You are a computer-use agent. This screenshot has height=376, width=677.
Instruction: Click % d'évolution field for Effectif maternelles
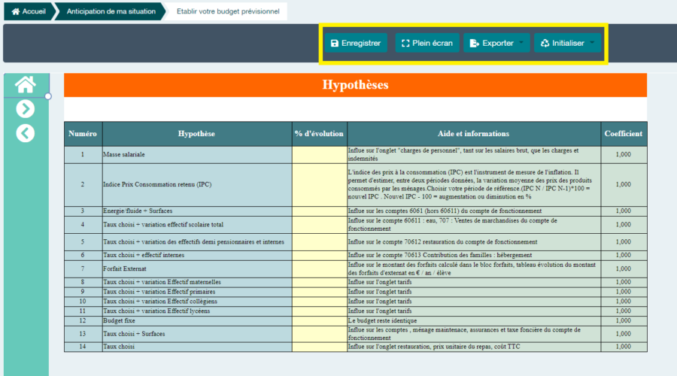click(320, 282)
